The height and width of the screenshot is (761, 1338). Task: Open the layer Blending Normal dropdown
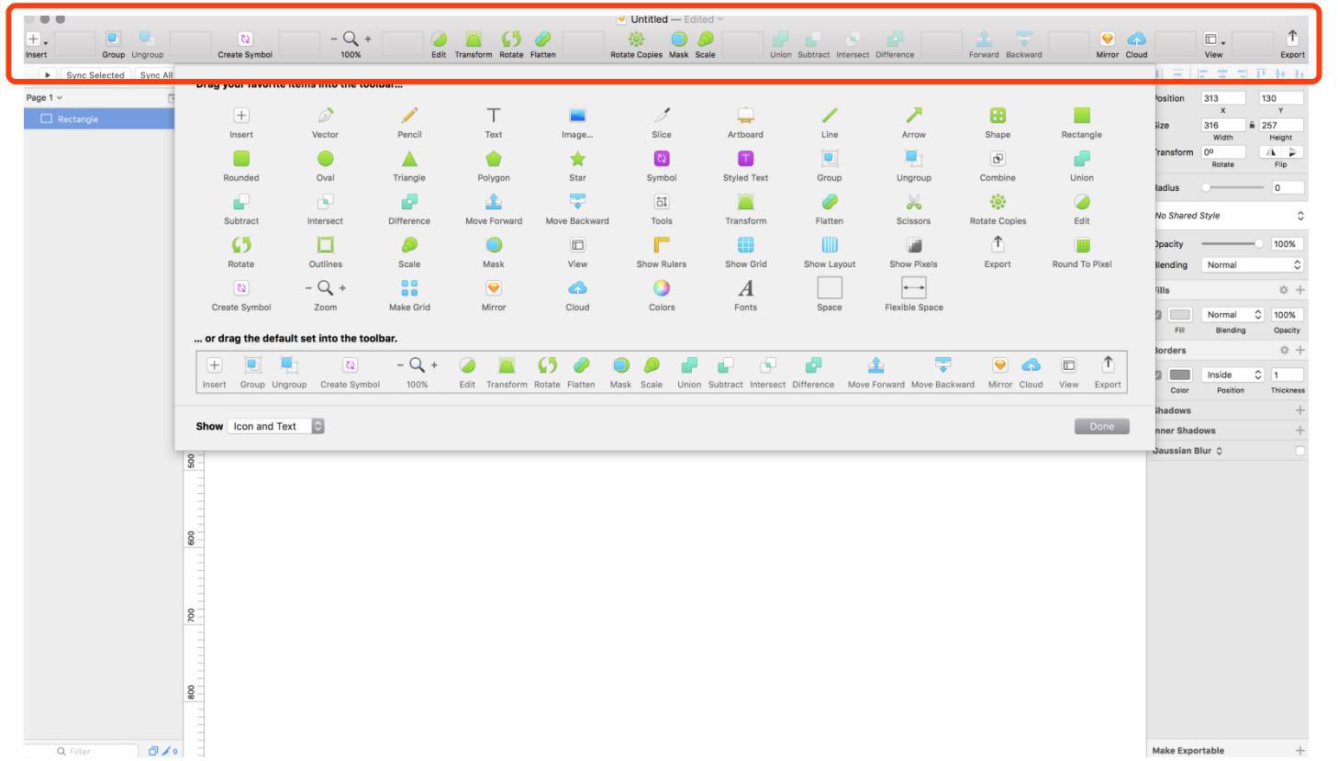(x=1253, y=264)
